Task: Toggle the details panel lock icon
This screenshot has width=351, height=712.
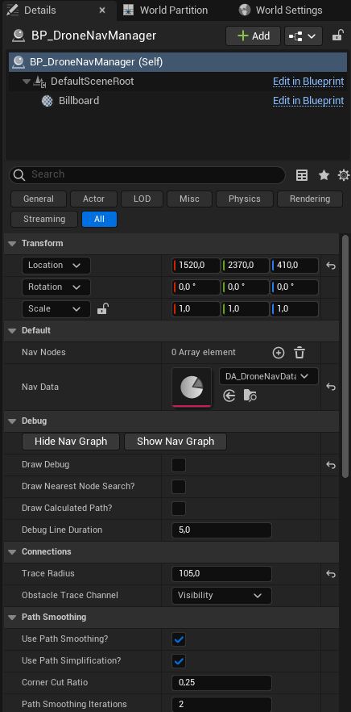Action: 337,36
